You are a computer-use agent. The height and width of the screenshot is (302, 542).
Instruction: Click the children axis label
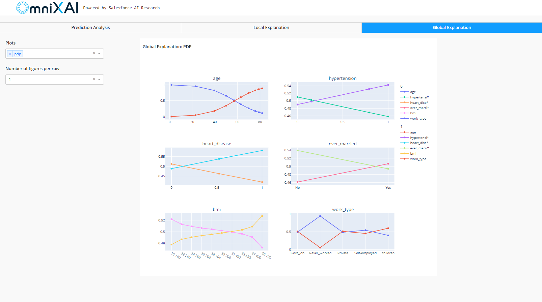click(x=388, y=253)
